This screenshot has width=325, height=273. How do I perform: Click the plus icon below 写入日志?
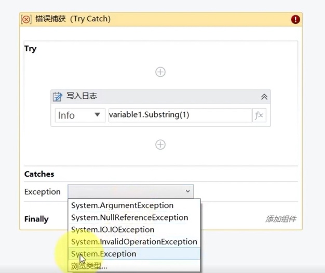[160, 145]
